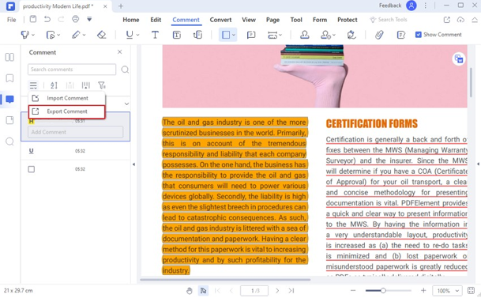
Task: Activate the Rectangle shape tool
Action: pos(226,35)
